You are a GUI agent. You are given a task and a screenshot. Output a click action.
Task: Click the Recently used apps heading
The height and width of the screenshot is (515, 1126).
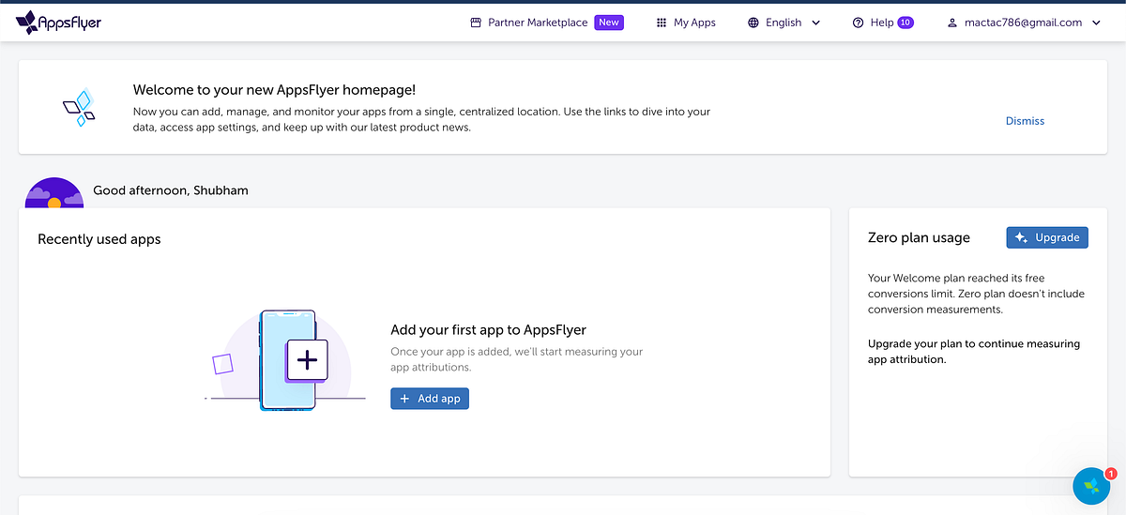tap(99, 239)
